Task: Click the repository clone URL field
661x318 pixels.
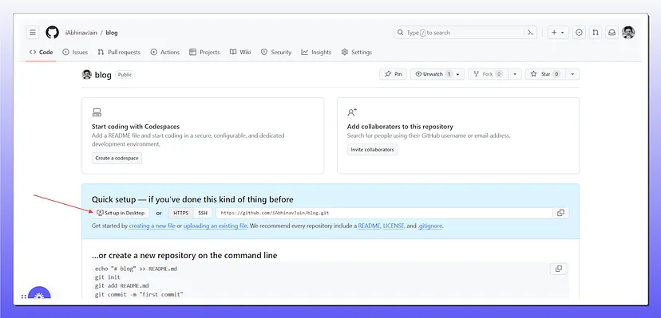Action: tap(384, 213)
